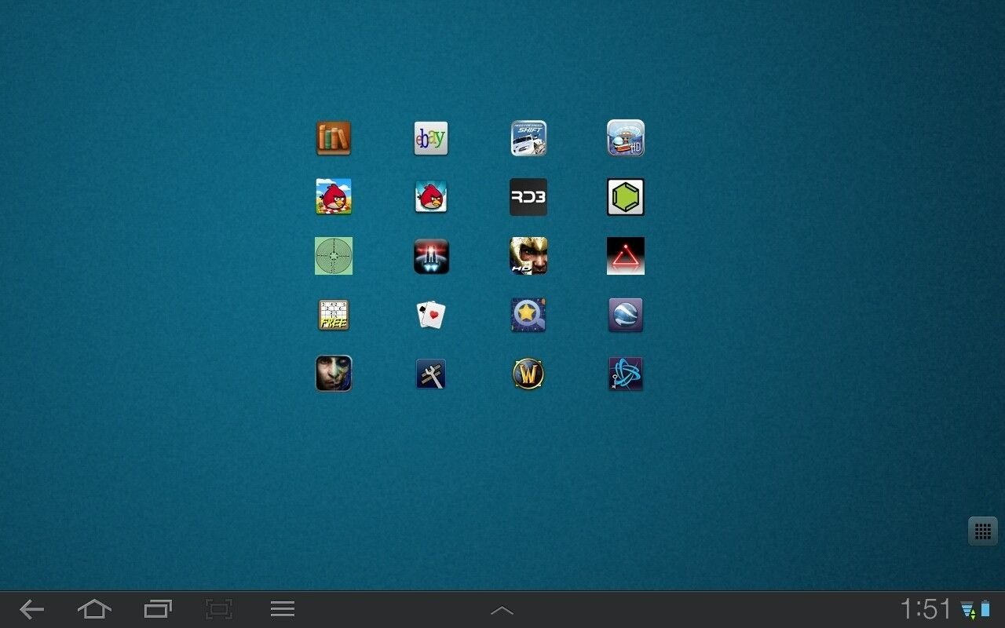Launch Angry Birds with light blue background

431,196
